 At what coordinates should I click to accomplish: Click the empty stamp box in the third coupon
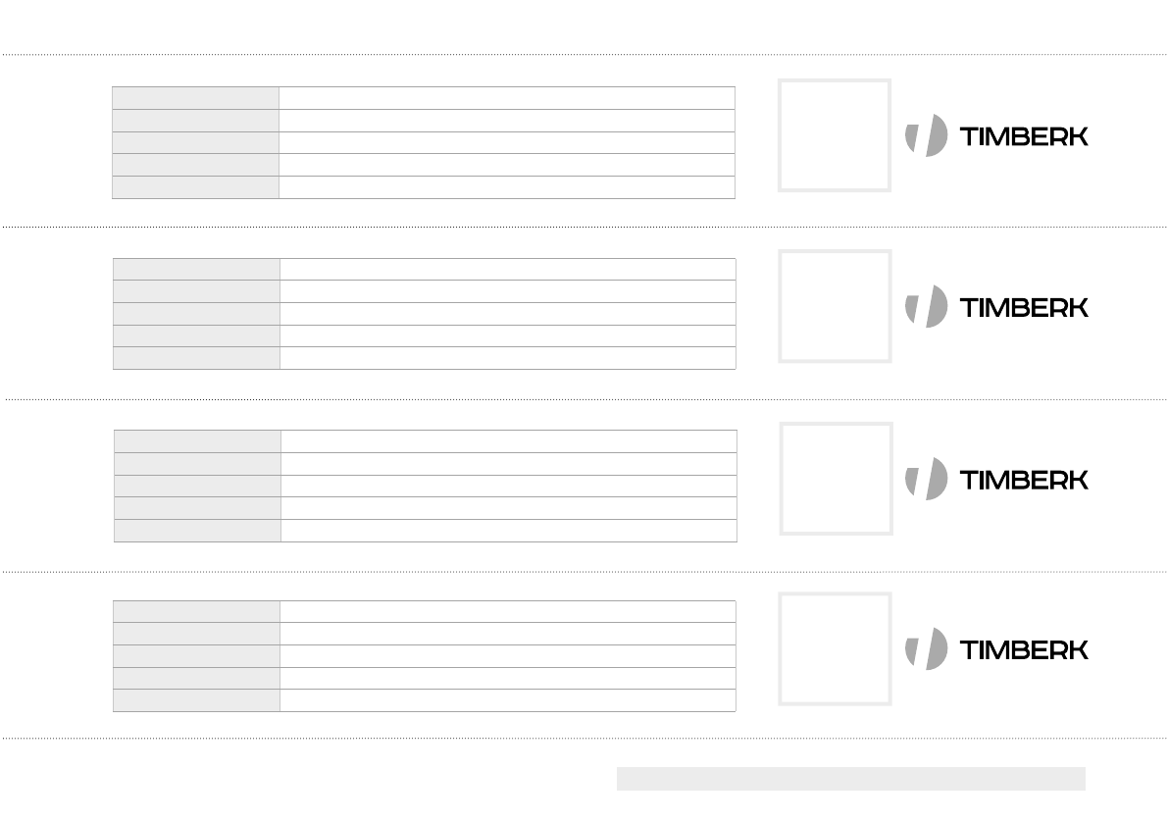(837, 479)
